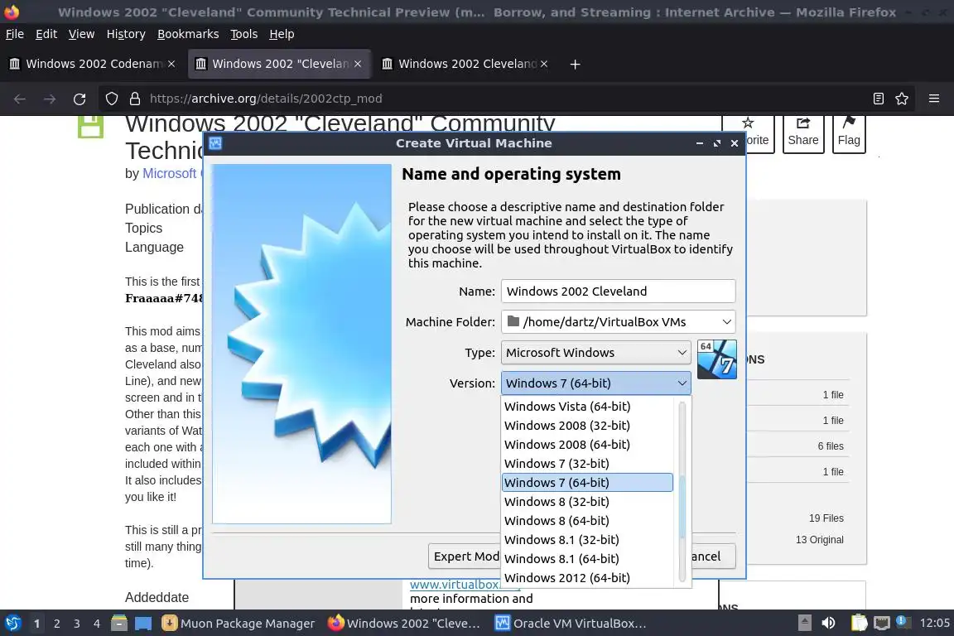Switch to third Windows 2002 Cleveland tab
954x636 pixels.
pos(467,64)
